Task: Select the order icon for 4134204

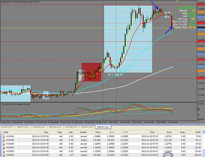Action: point(3,155)
